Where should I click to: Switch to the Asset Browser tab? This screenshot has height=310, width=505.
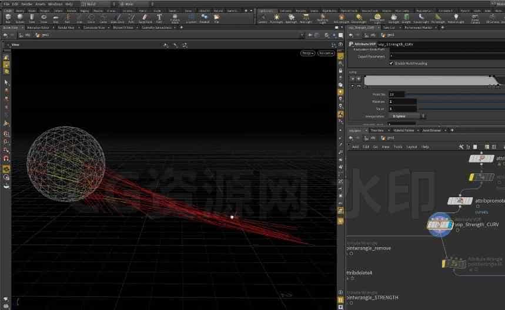432,130
